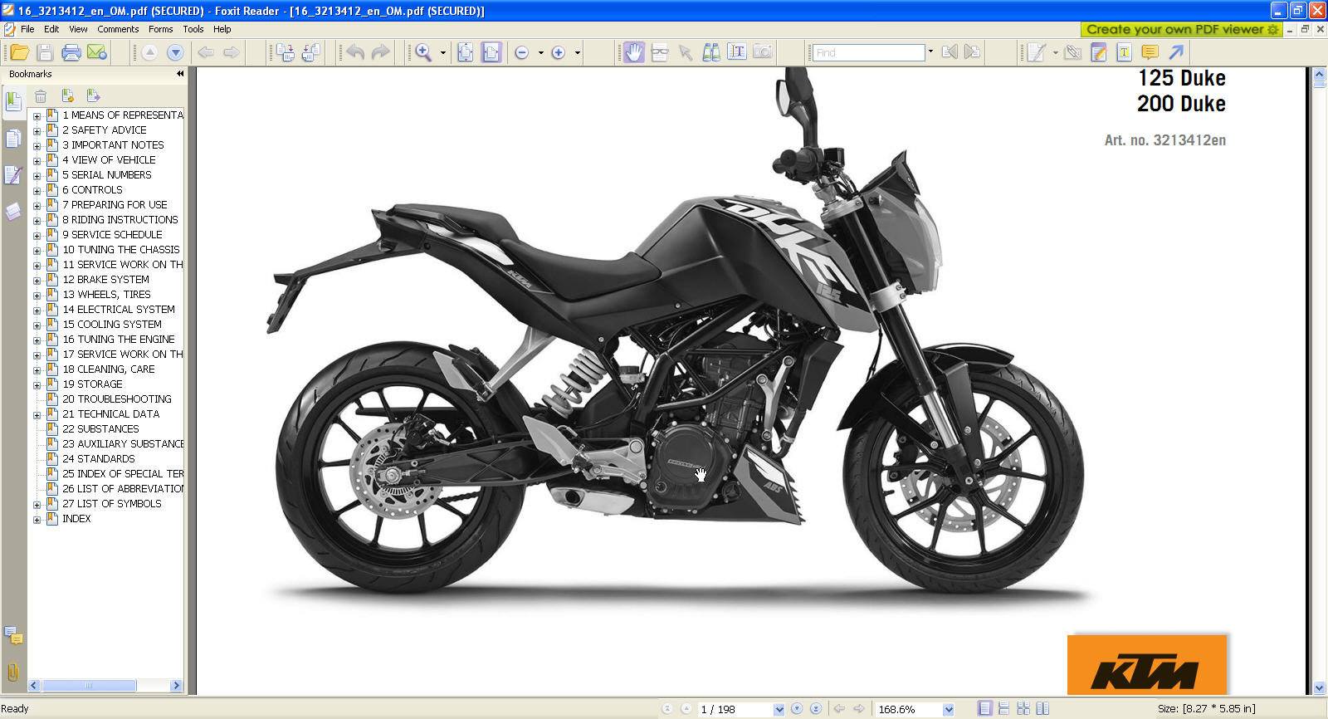This screenshot has height=719, width=1328.
Task: Open the Tools menu
Action: point(193,29)
